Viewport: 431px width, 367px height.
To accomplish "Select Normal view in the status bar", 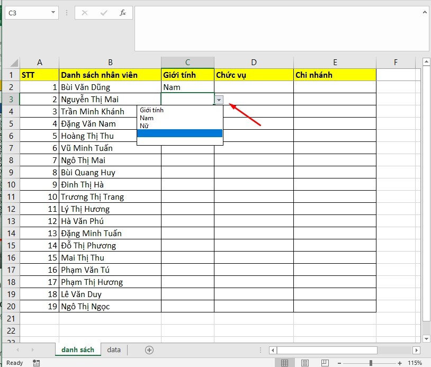I will coord(284,363).
